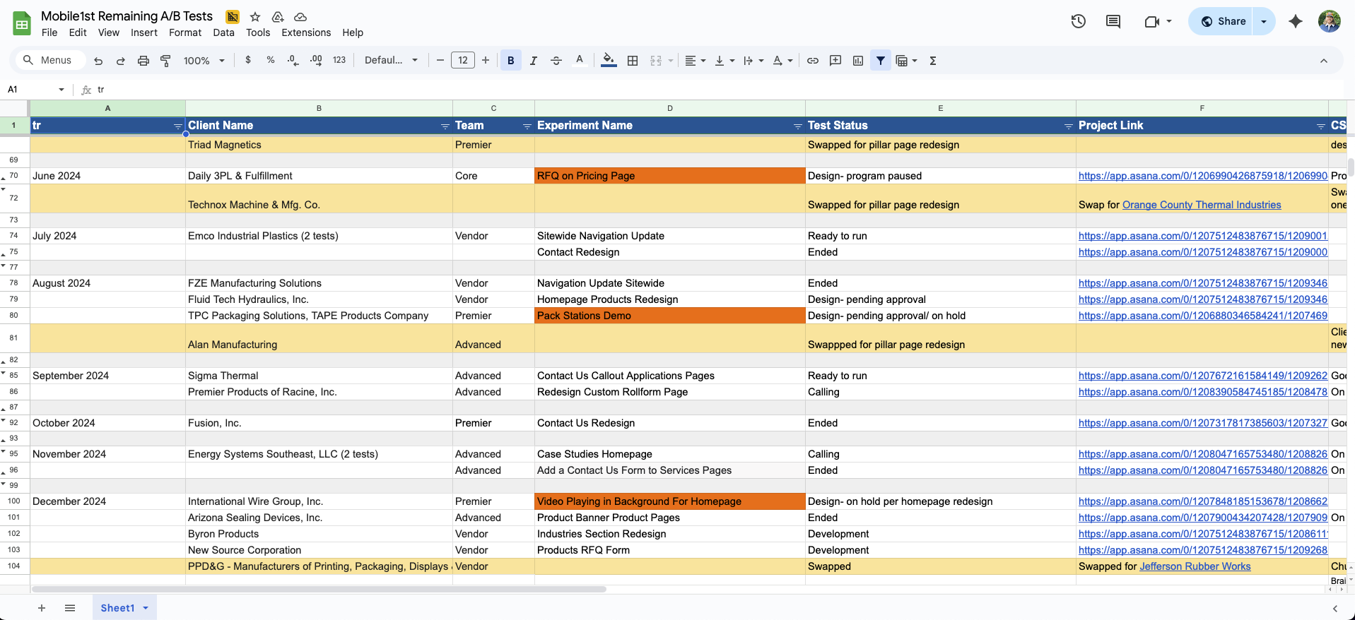Open Share options dropdown arrow
The image size is (1355, 620).
1264,21
